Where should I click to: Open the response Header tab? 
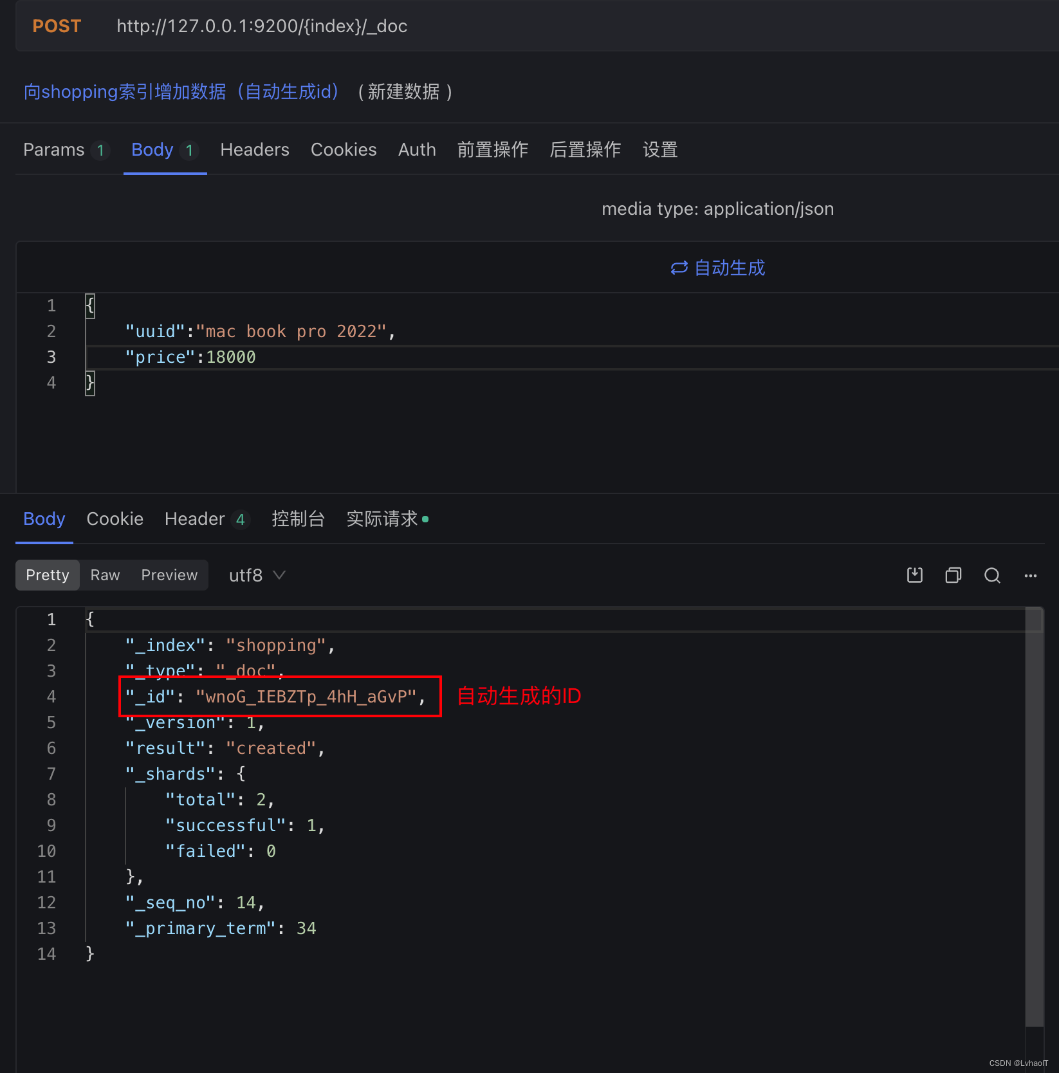click(x=207, y=519)
